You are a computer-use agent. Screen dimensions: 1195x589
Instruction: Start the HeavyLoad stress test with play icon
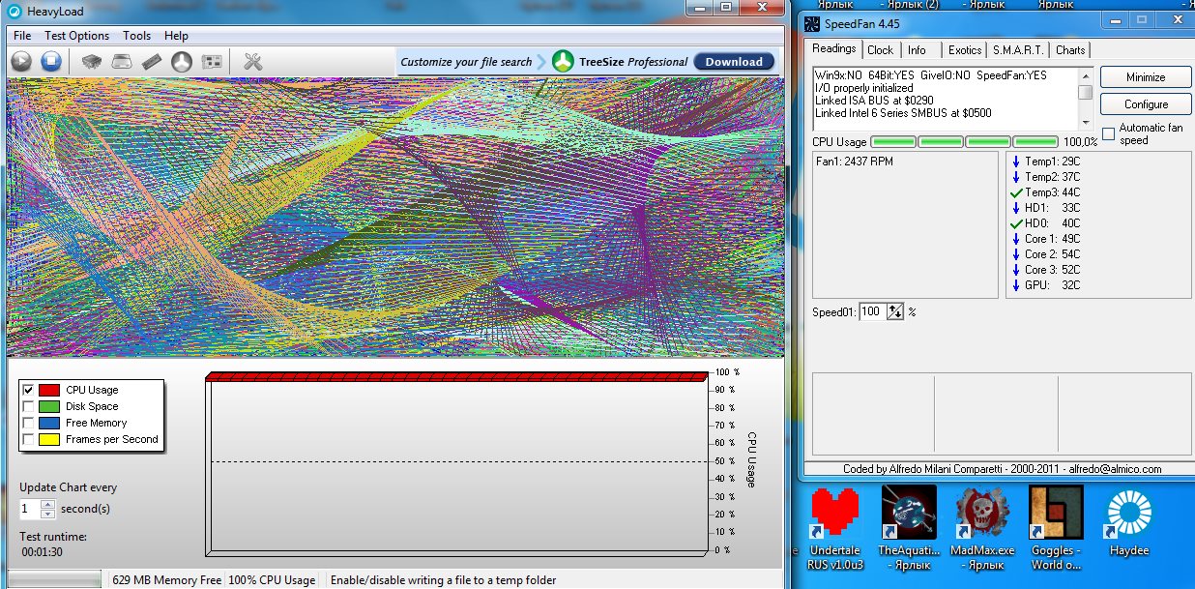(x=21, y=62)
